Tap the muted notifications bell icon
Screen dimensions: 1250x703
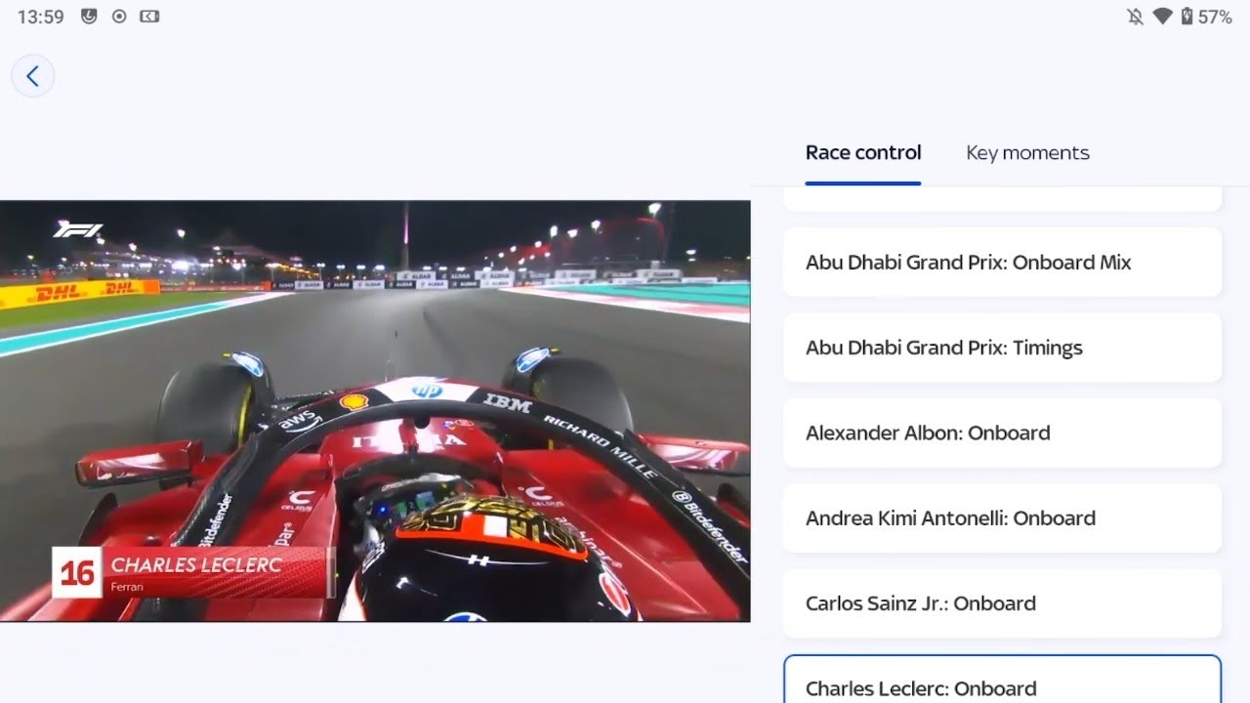(1135, 17)
